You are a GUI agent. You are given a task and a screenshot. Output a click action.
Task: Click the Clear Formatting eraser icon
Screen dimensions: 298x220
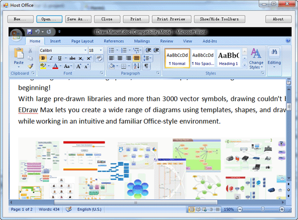[x=99, y=58]
